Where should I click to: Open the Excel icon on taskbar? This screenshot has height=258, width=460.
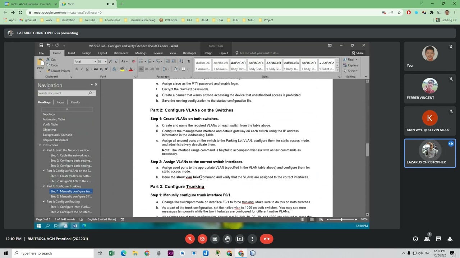[x=111, y=253]
